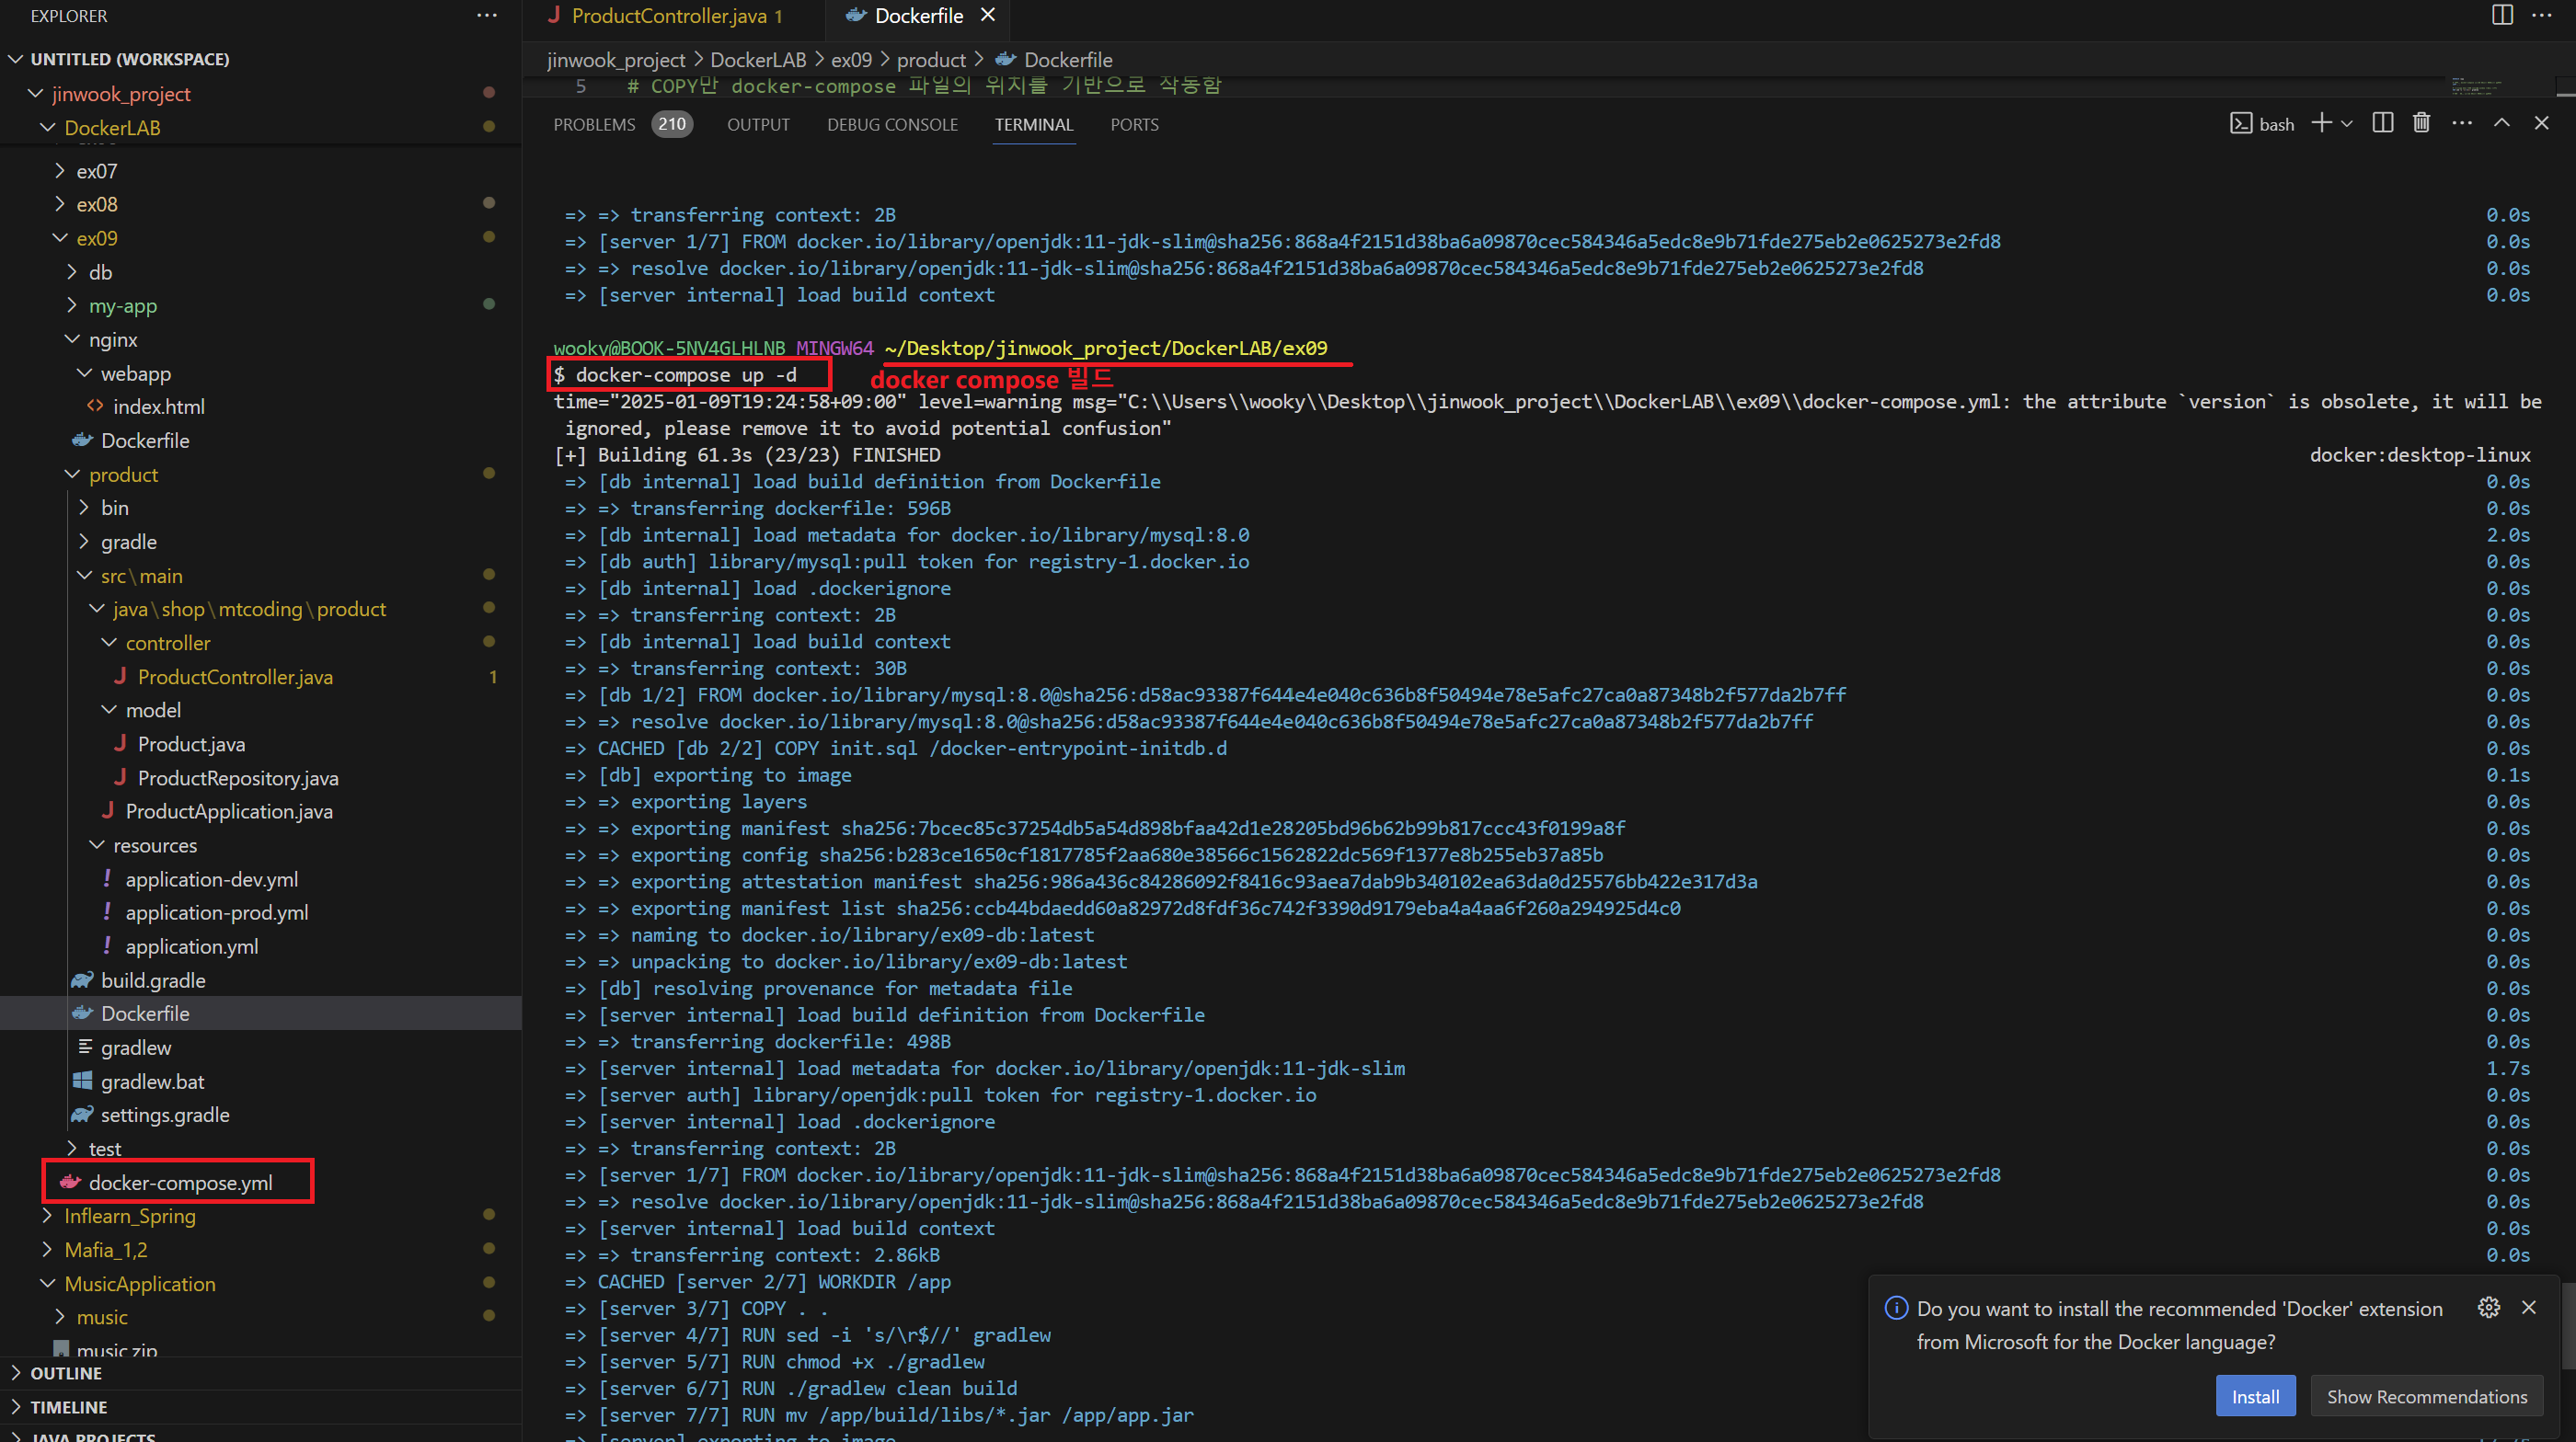
Task: Expand the ex07 folder
Action: [x=96, y=171]
